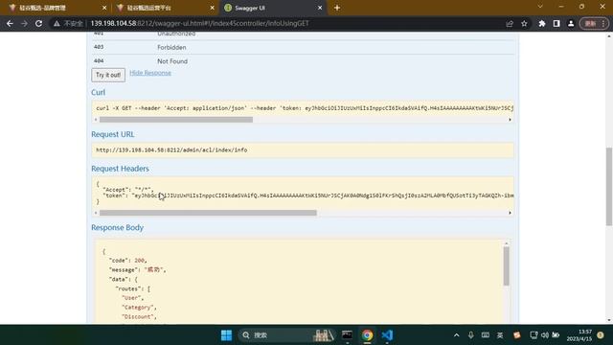Open the clock and calendar
The width and height of the screenshot is (613, 345).
click(579, 335)
